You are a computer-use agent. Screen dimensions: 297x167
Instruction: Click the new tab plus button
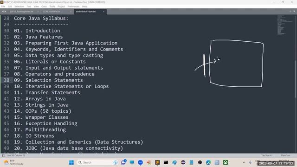[x=291, y=12]
